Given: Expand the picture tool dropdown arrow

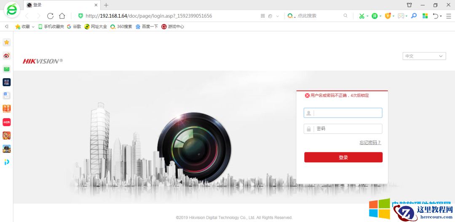Looking at the screenshot, I should (x=407, y=16).
